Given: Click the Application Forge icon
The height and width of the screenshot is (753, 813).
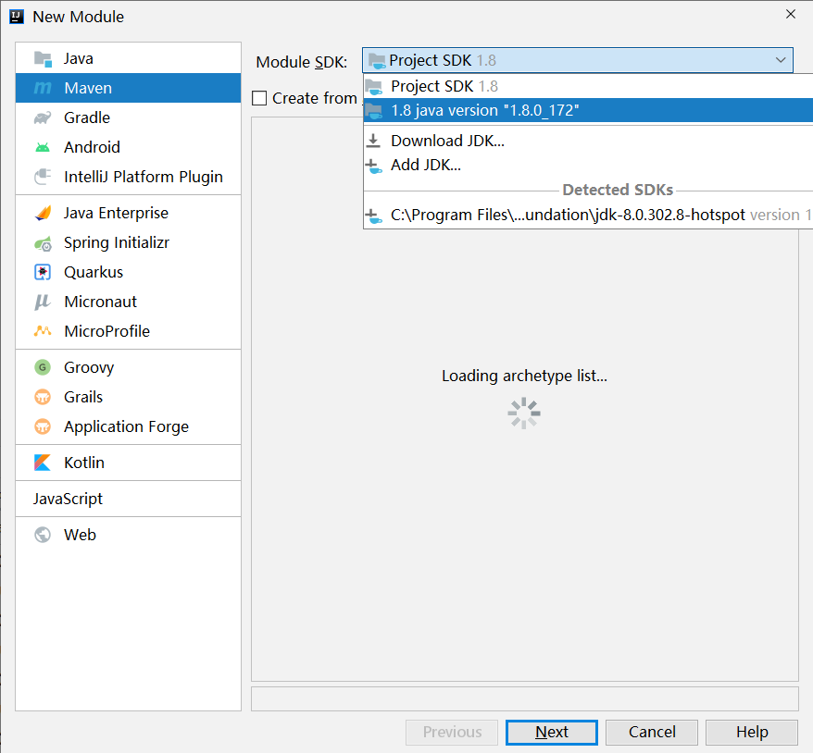Looking at the screenshot, I should click(43, 426).
